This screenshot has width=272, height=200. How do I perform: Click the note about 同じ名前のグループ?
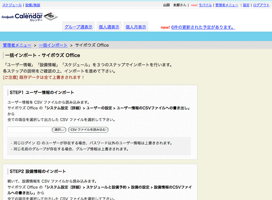70,149
